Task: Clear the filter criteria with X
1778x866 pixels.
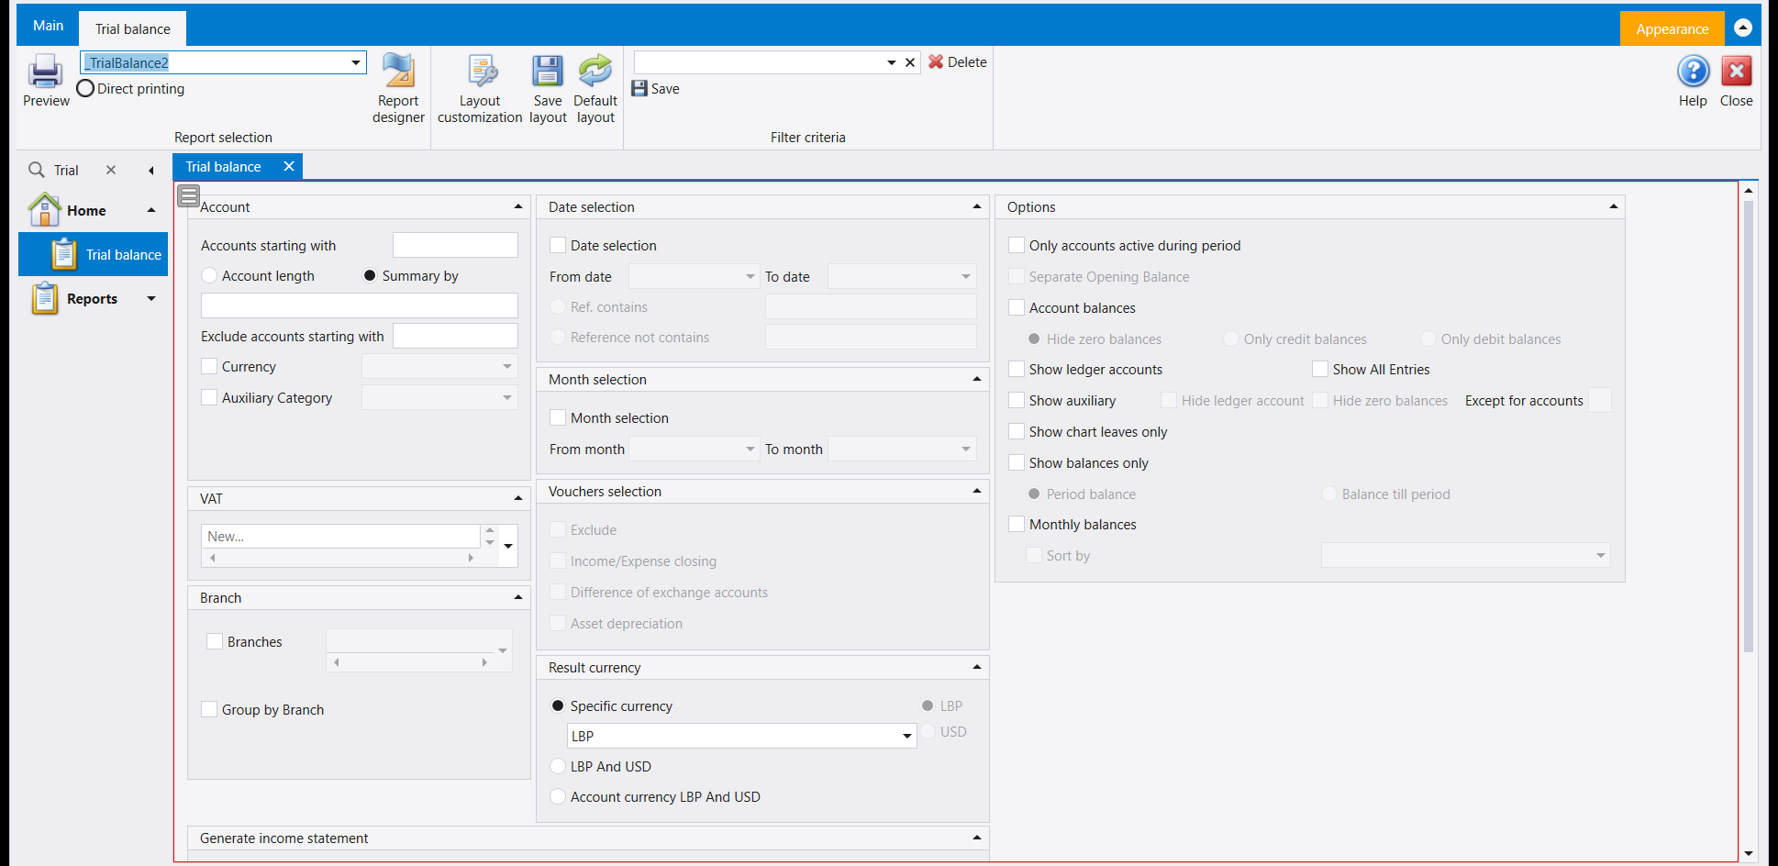Action: [910, 62]
